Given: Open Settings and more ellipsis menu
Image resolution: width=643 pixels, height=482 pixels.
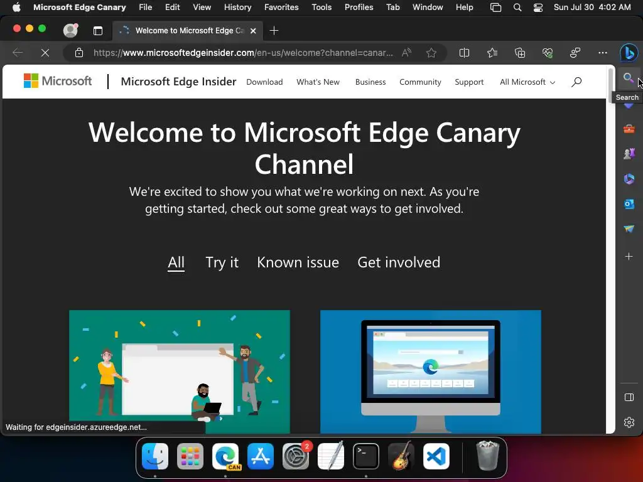Looking at the screenshot, I should (602, 53).
